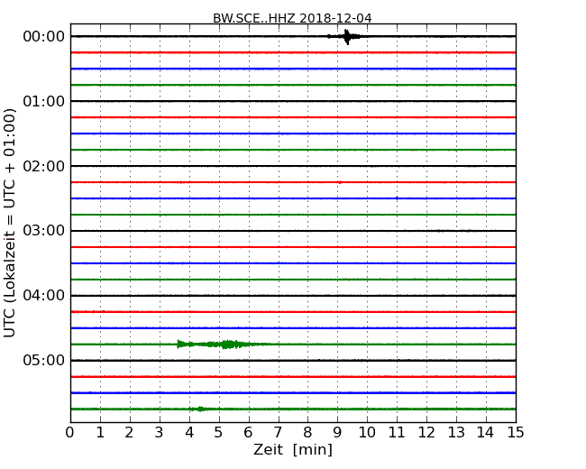Click minute tick 5 on the x-axis

(218, 432)
